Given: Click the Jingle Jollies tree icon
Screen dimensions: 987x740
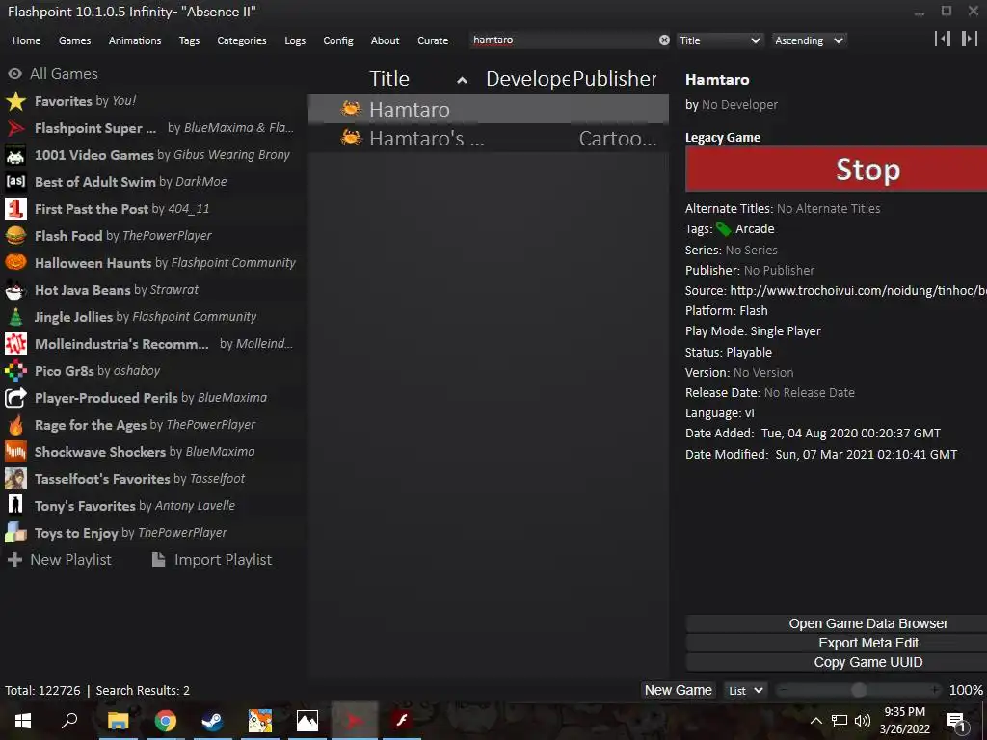Looking at the screenshot, I should coord(15,317).
